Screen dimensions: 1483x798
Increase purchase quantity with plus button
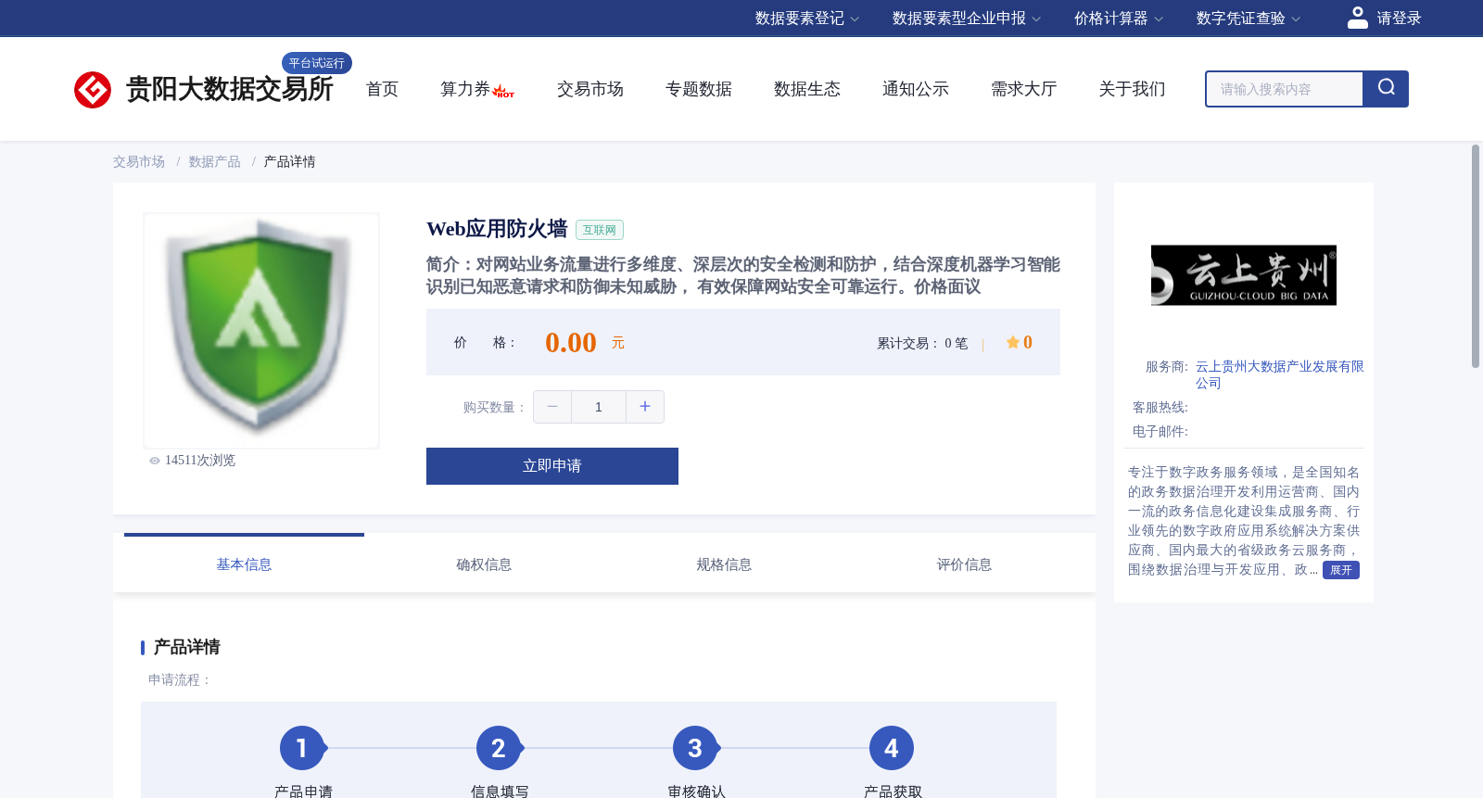[645, 407]
